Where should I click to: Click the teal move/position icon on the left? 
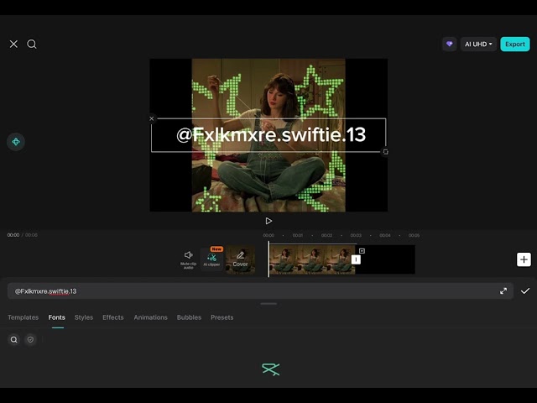pos(16,142)
